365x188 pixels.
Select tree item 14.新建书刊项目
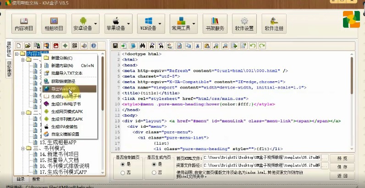(x=59, y=154)
